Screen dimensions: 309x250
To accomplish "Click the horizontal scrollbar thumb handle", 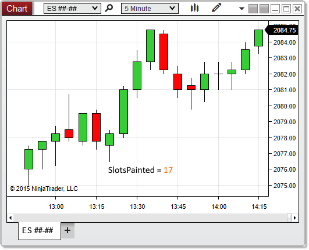I will [x=289, y=218].
